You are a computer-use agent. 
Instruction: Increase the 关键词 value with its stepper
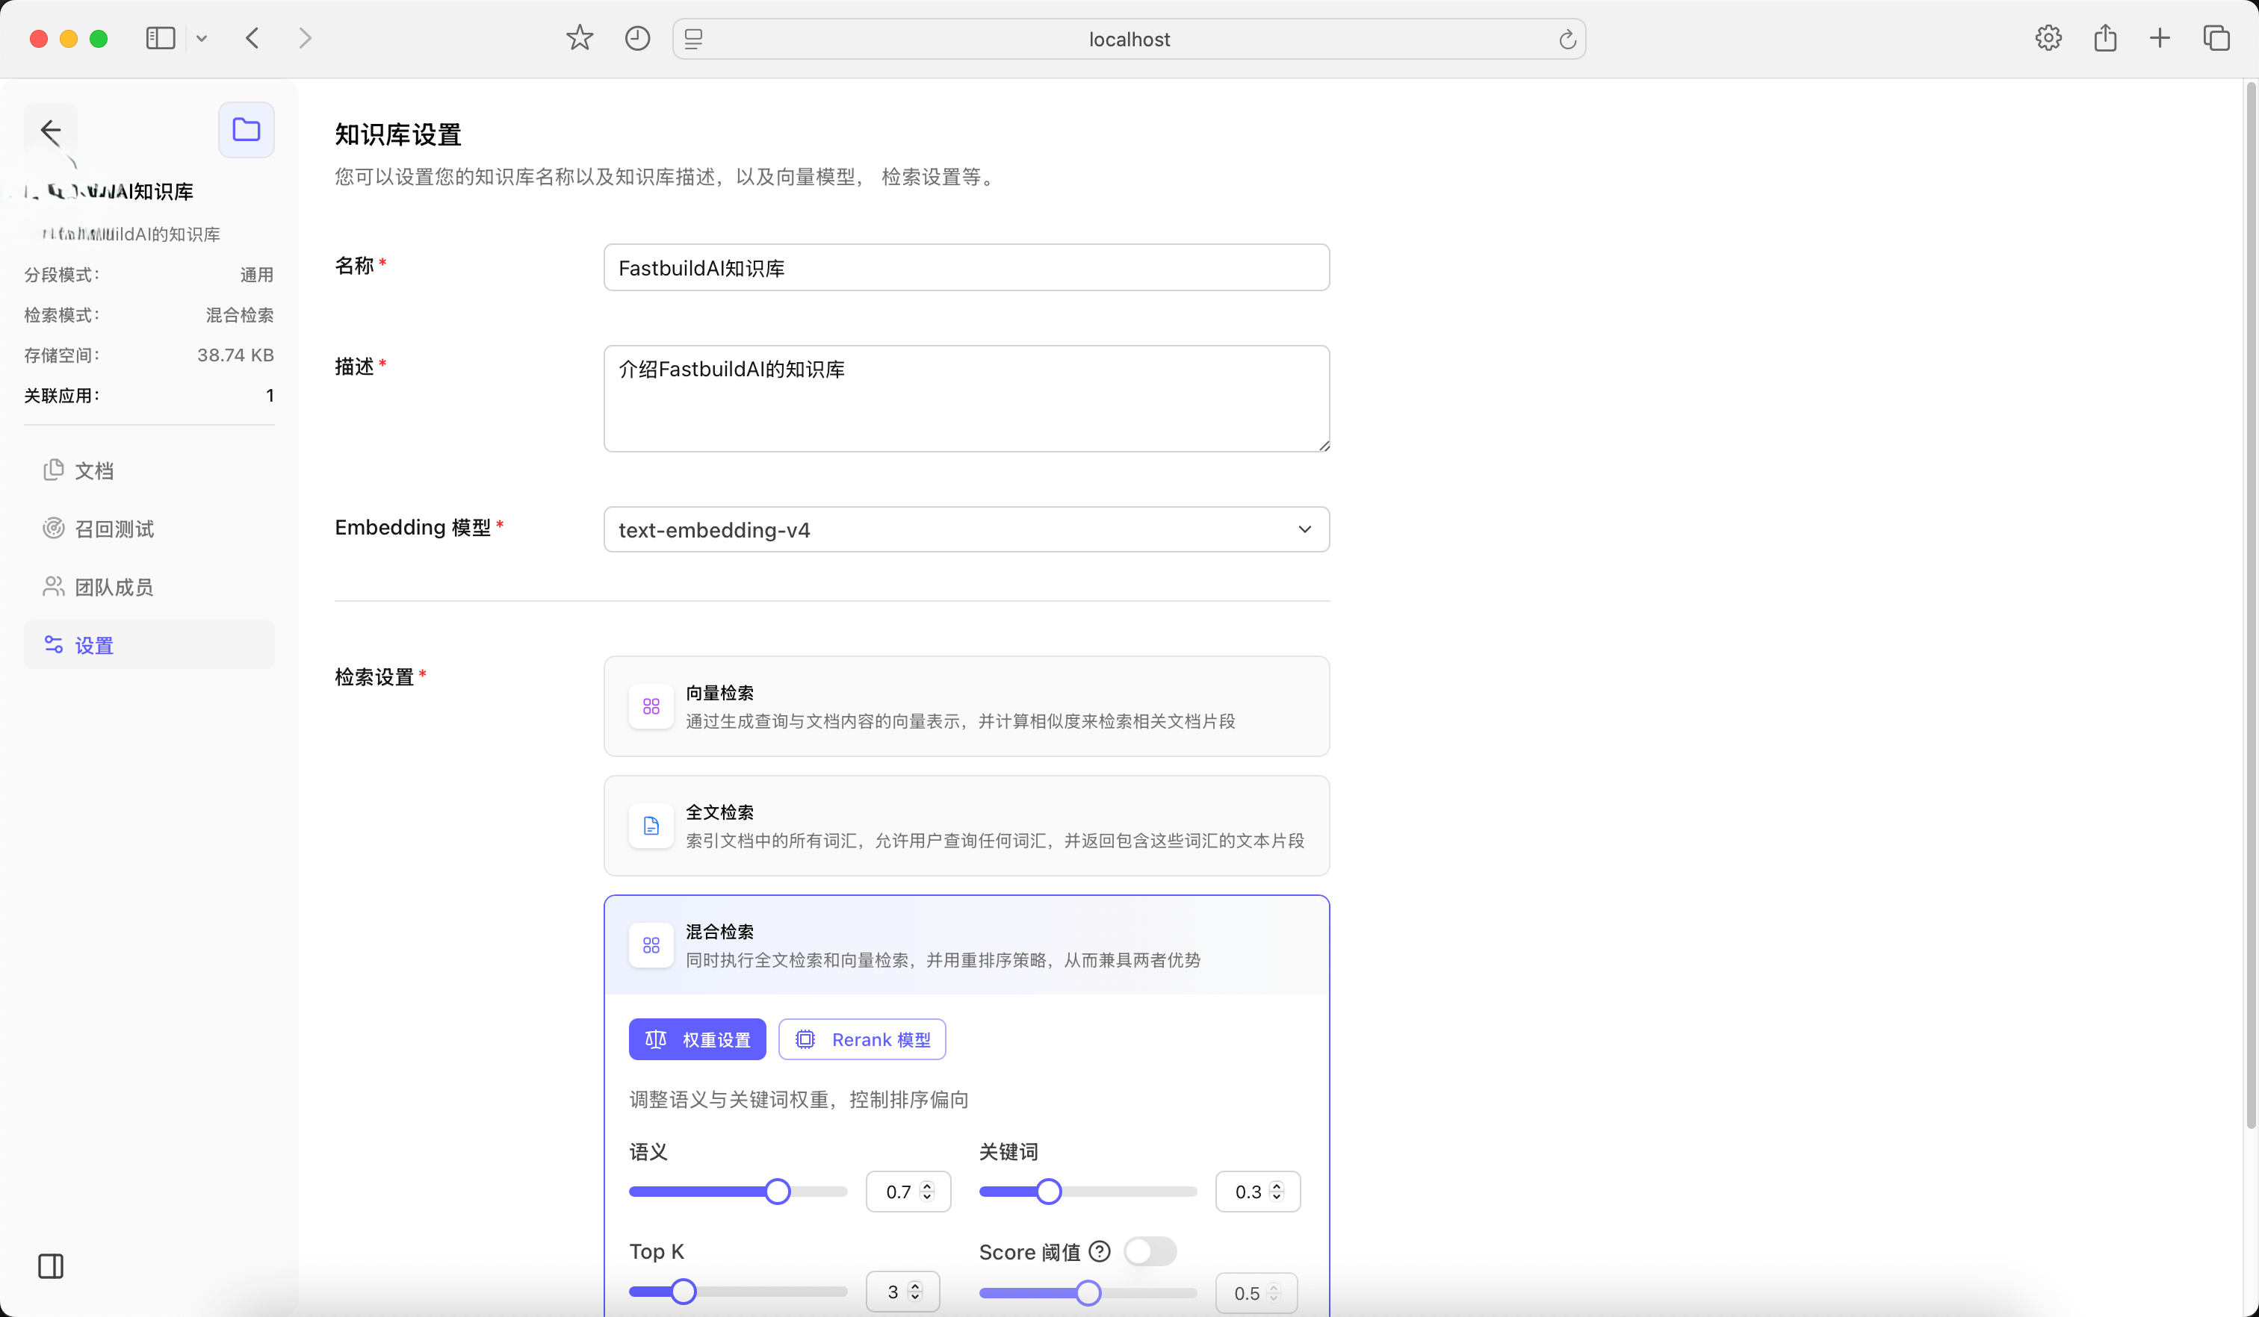coord(1278,1186)
